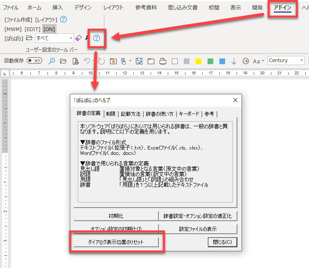309x268 pixels.
Task: Click the blue down arrow icon
Action: (234, 61)
